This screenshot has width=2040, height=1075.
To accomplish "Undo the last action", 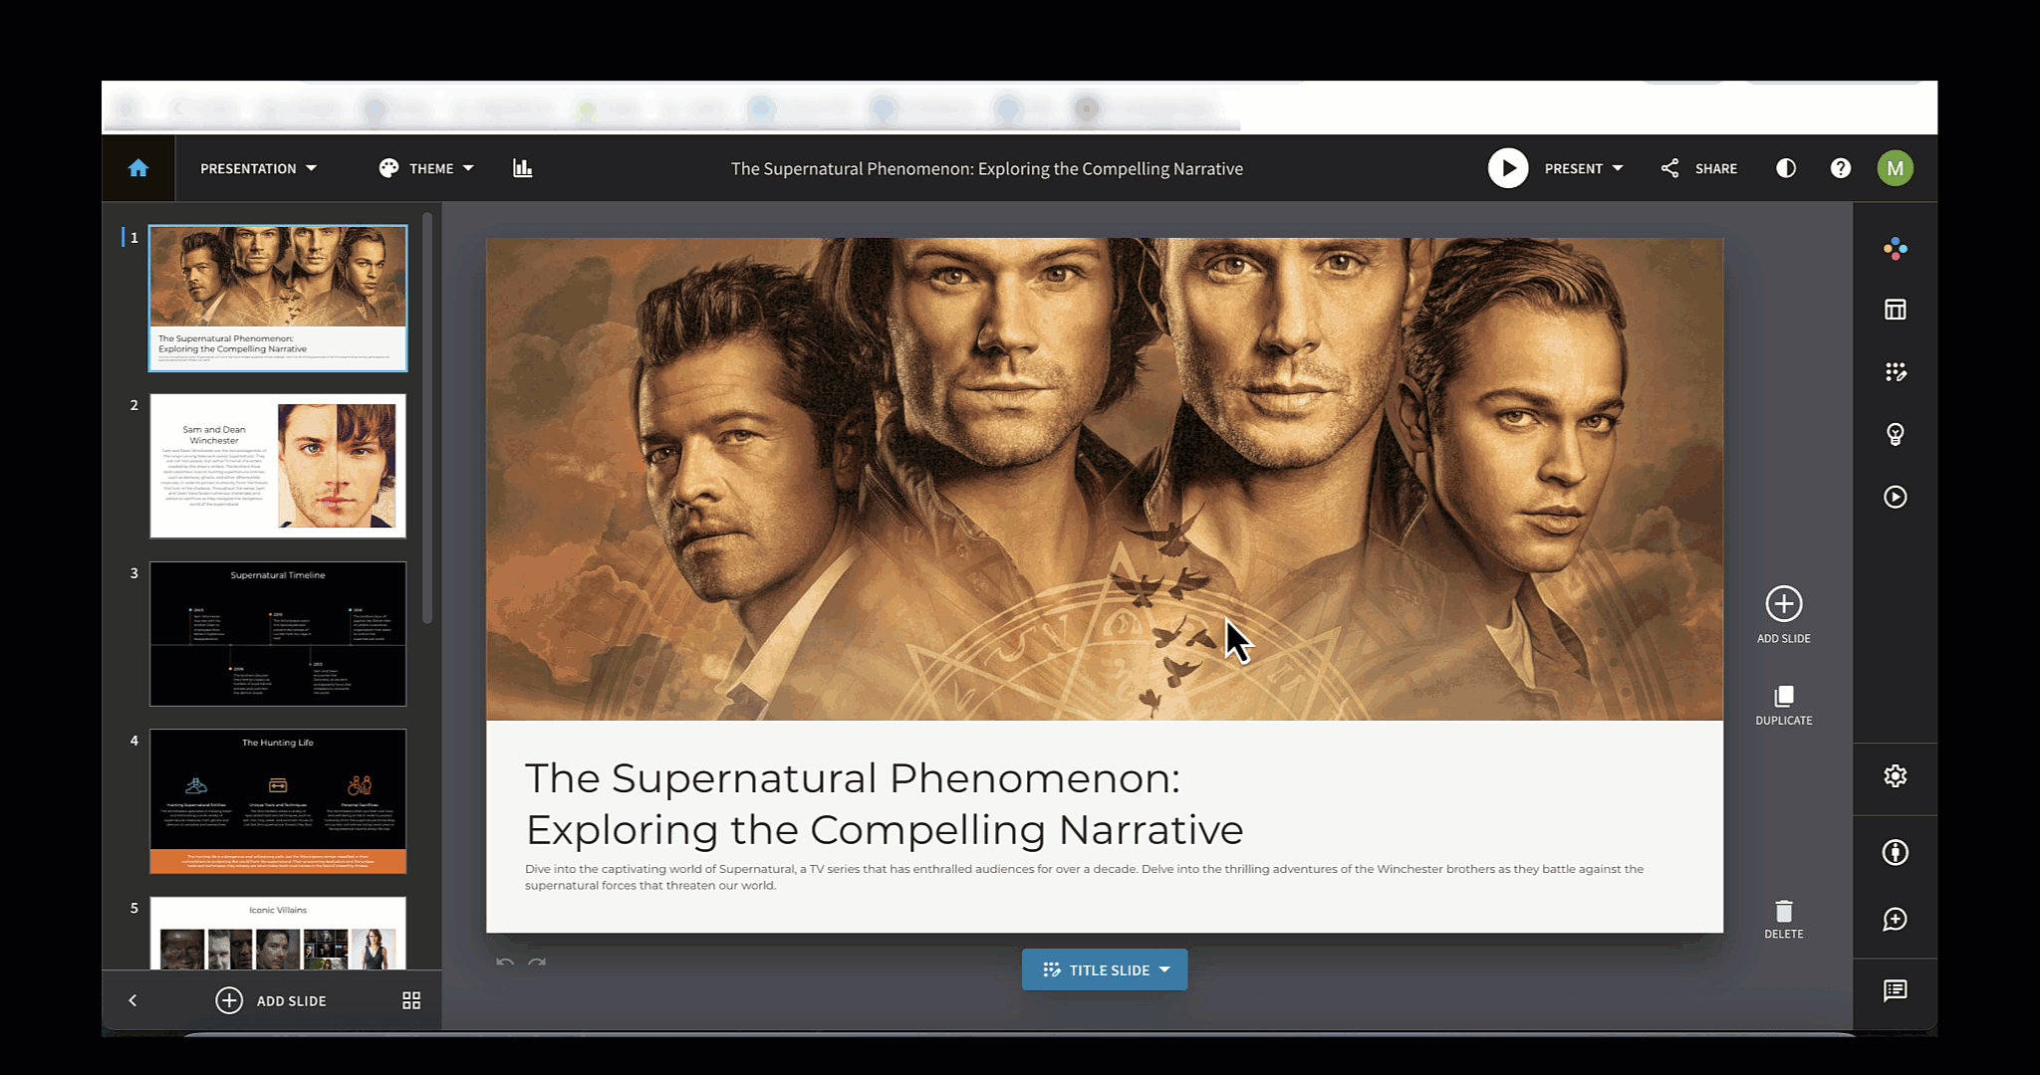I will click(x=505, y=963).
